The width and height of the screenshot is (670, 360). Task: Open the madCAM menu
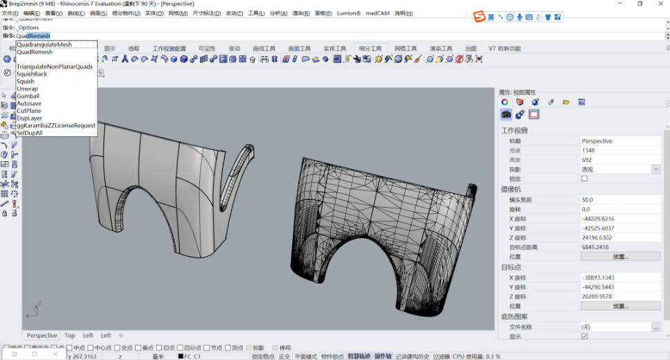pyautogui.click(x=377, y=13)
